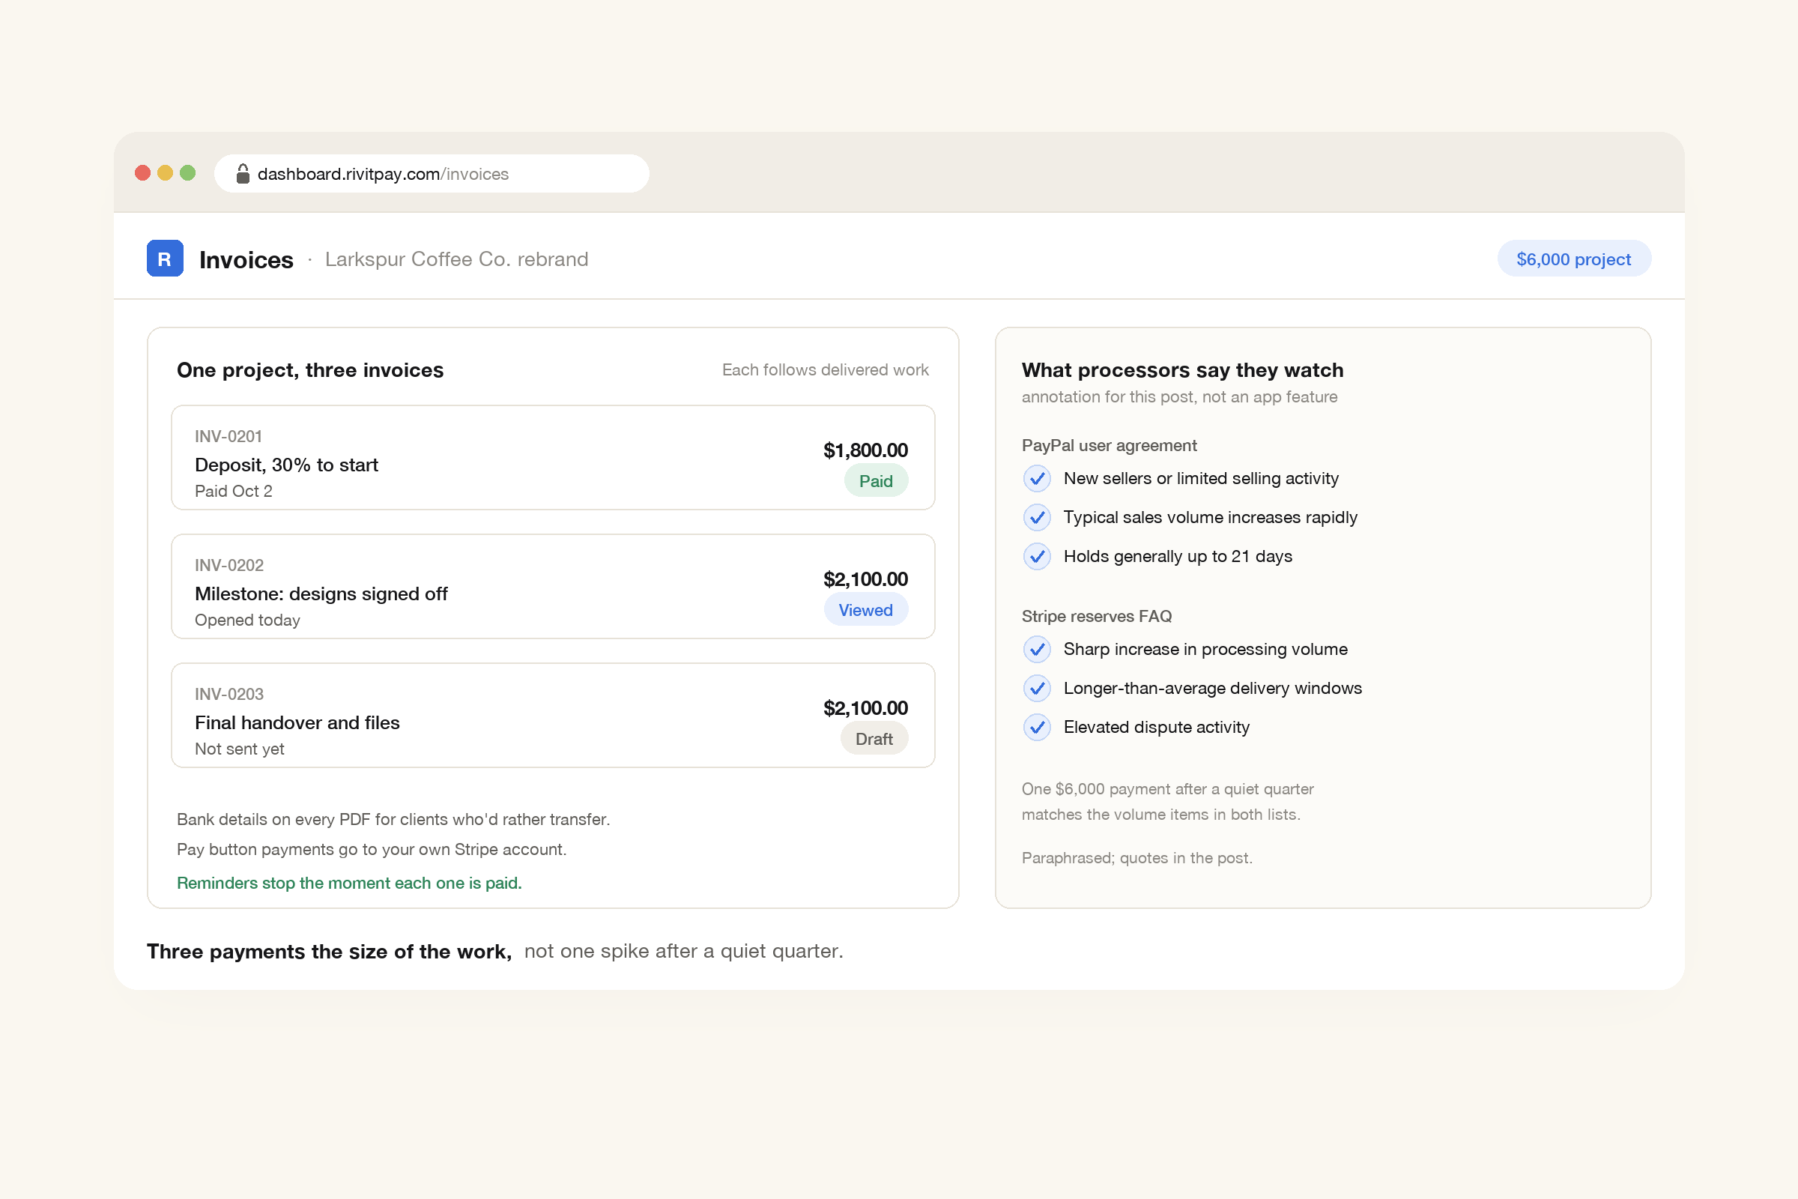The image size is (1798, 1199).
Task: Click Larkspur Coffee Co. rebrand project name
Action: (x=456, y=259)
